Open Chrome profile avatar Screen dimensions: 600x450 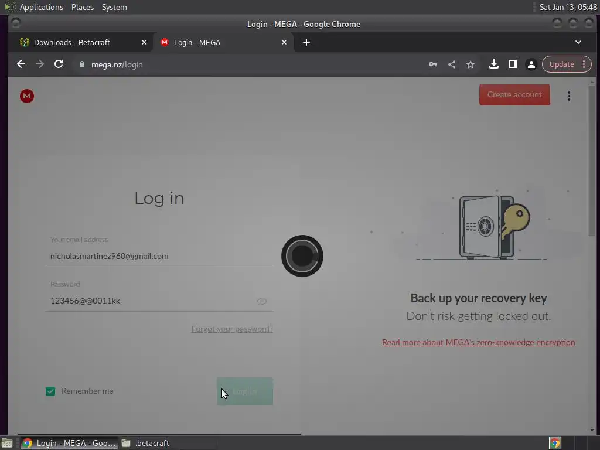pos(531,64)
